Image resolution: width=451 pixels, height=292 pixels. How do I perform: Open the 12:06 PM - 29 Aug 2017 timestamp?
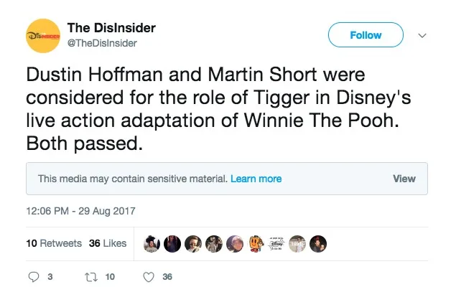tap(80, 212)
